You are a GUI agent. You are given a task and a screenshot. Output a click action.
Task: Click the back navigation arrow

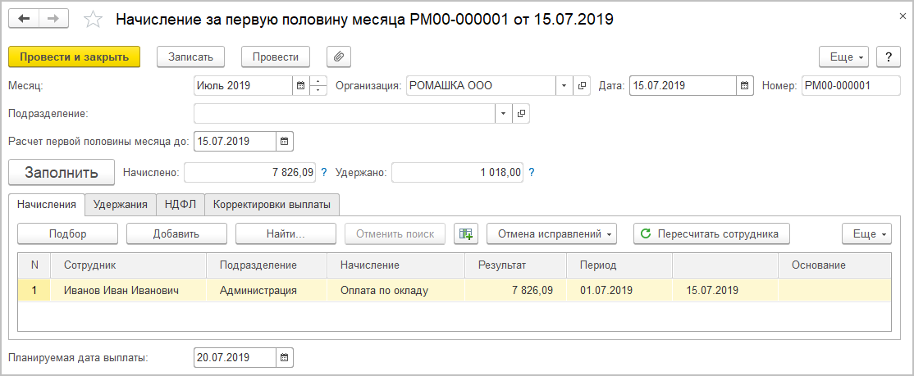(x=24, y=18)
